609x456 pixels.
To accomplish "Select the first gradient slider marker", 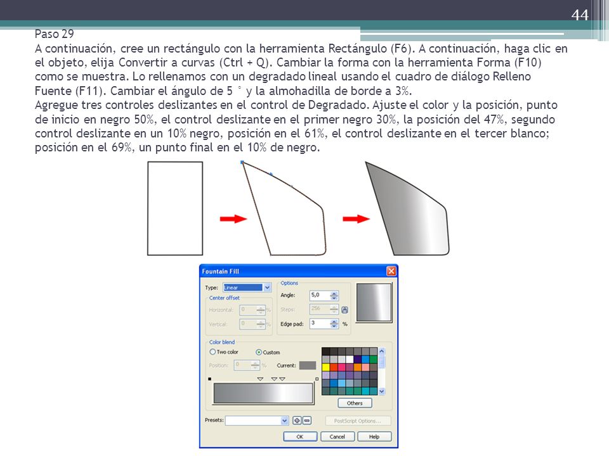I will [x=260, y=379].
